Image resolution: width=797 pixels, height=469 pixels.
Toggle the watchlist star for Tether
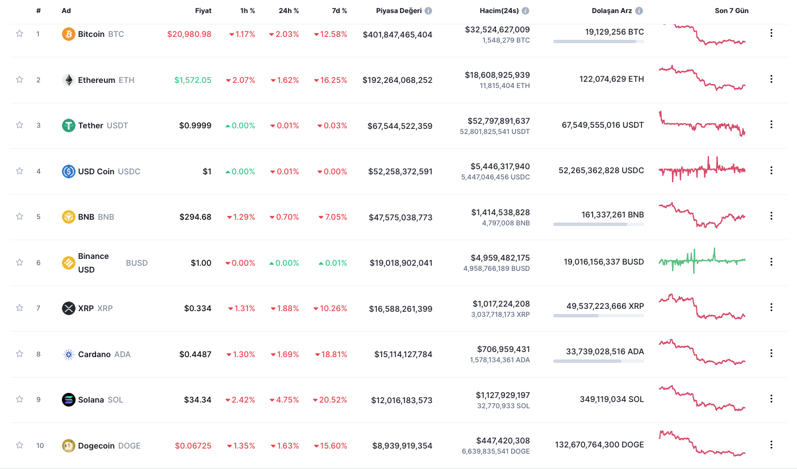coord(19,125)
